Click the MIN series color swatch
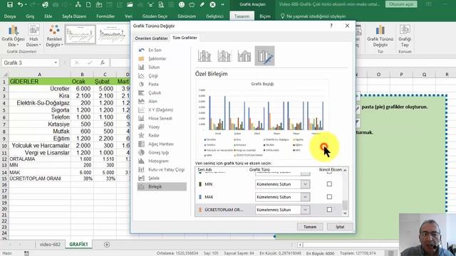The image size is (456, 256). point(200,184)
